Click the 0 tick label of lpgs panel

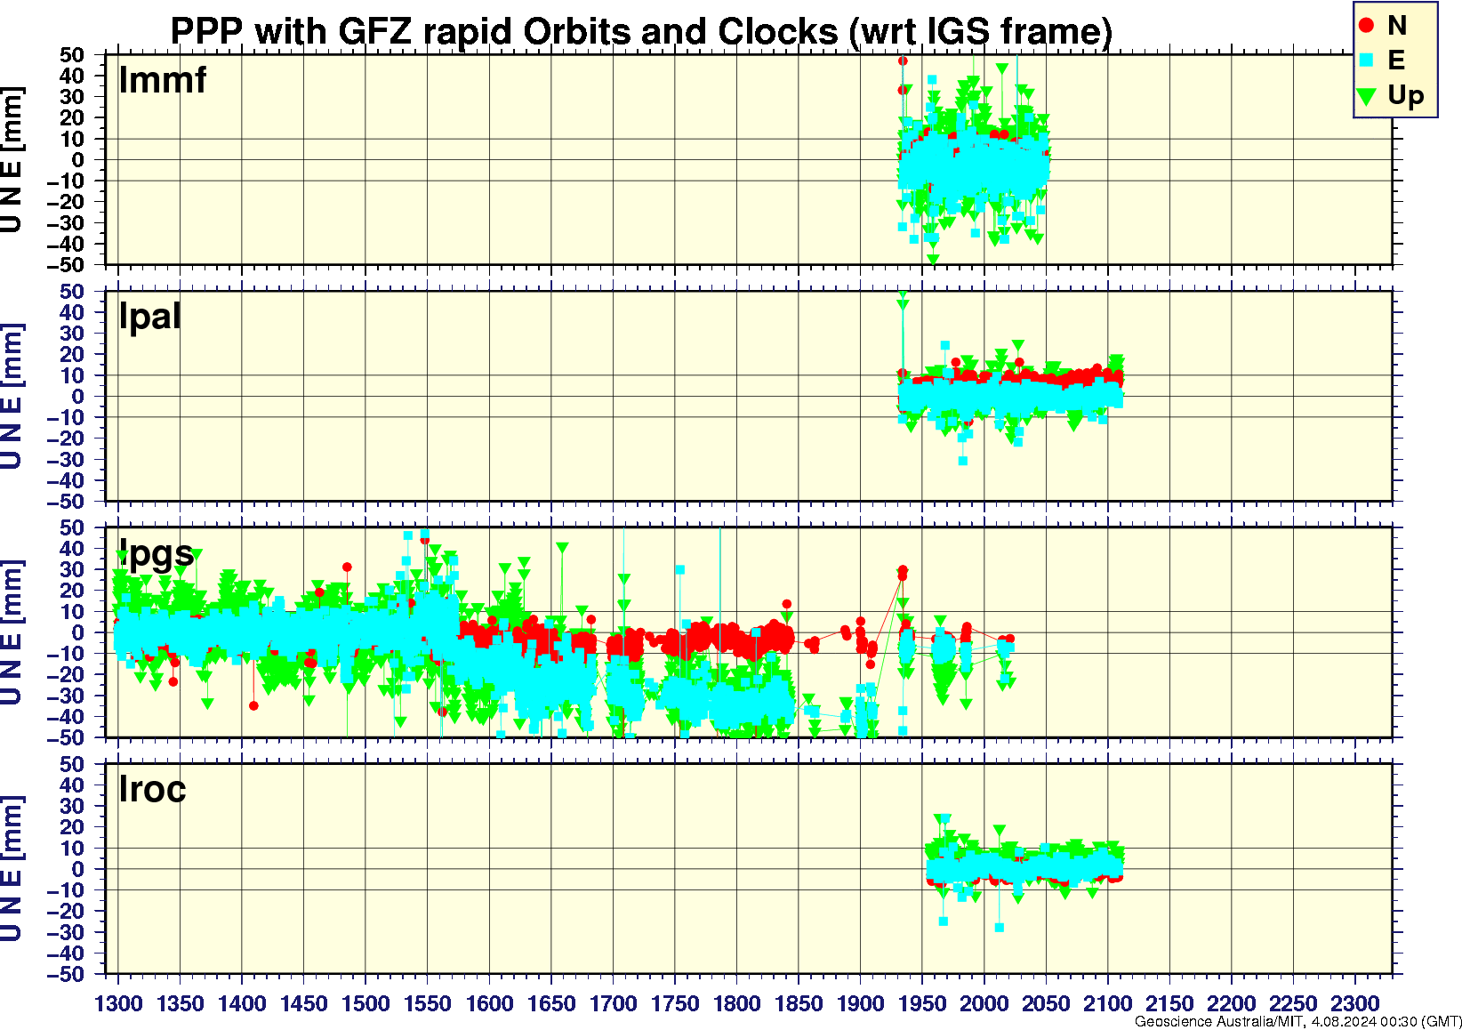pos(79,633)
